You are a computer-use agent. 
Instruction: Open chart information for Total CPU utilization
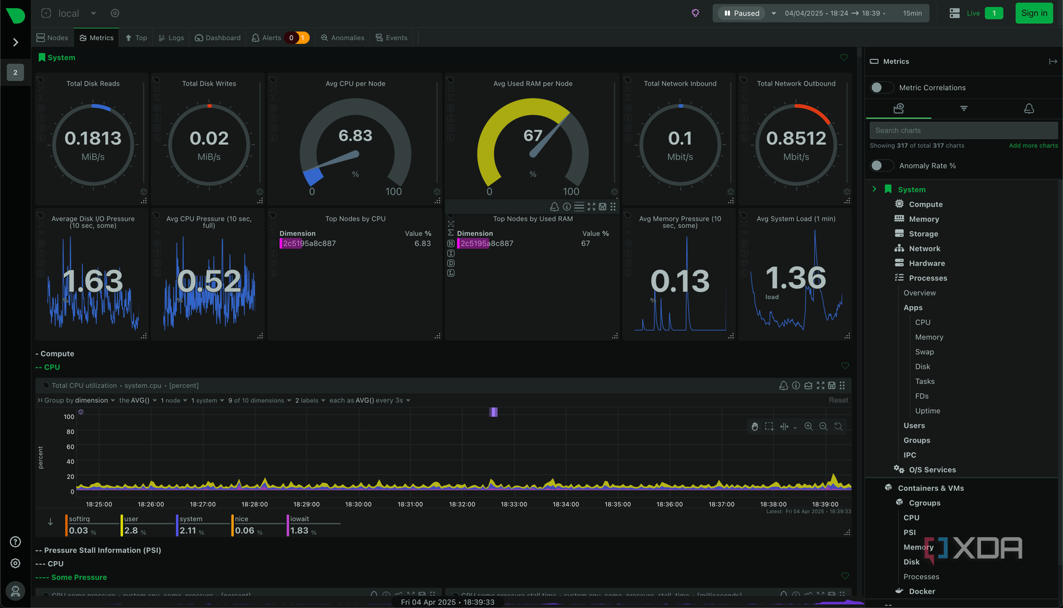point(796,385)
